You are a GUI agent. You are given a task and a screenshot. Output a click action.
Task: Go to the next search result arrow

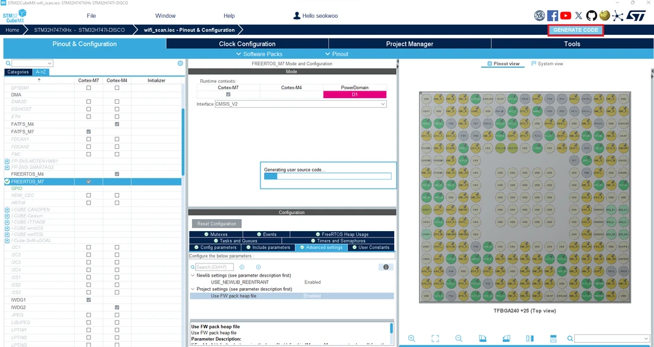[x=259, y=267]
